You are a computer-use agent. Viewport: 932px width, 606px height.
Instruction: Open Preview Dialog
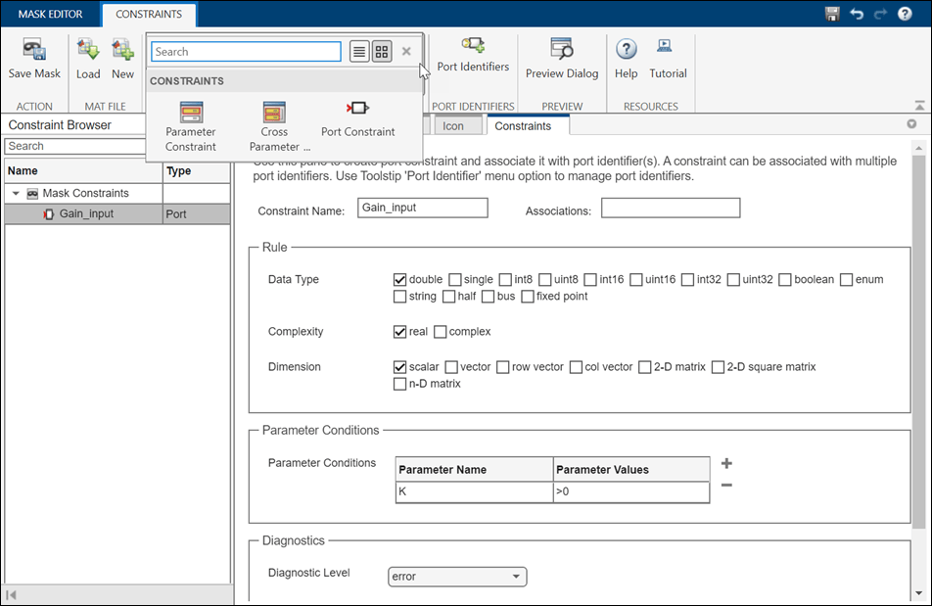coord(562,58)
